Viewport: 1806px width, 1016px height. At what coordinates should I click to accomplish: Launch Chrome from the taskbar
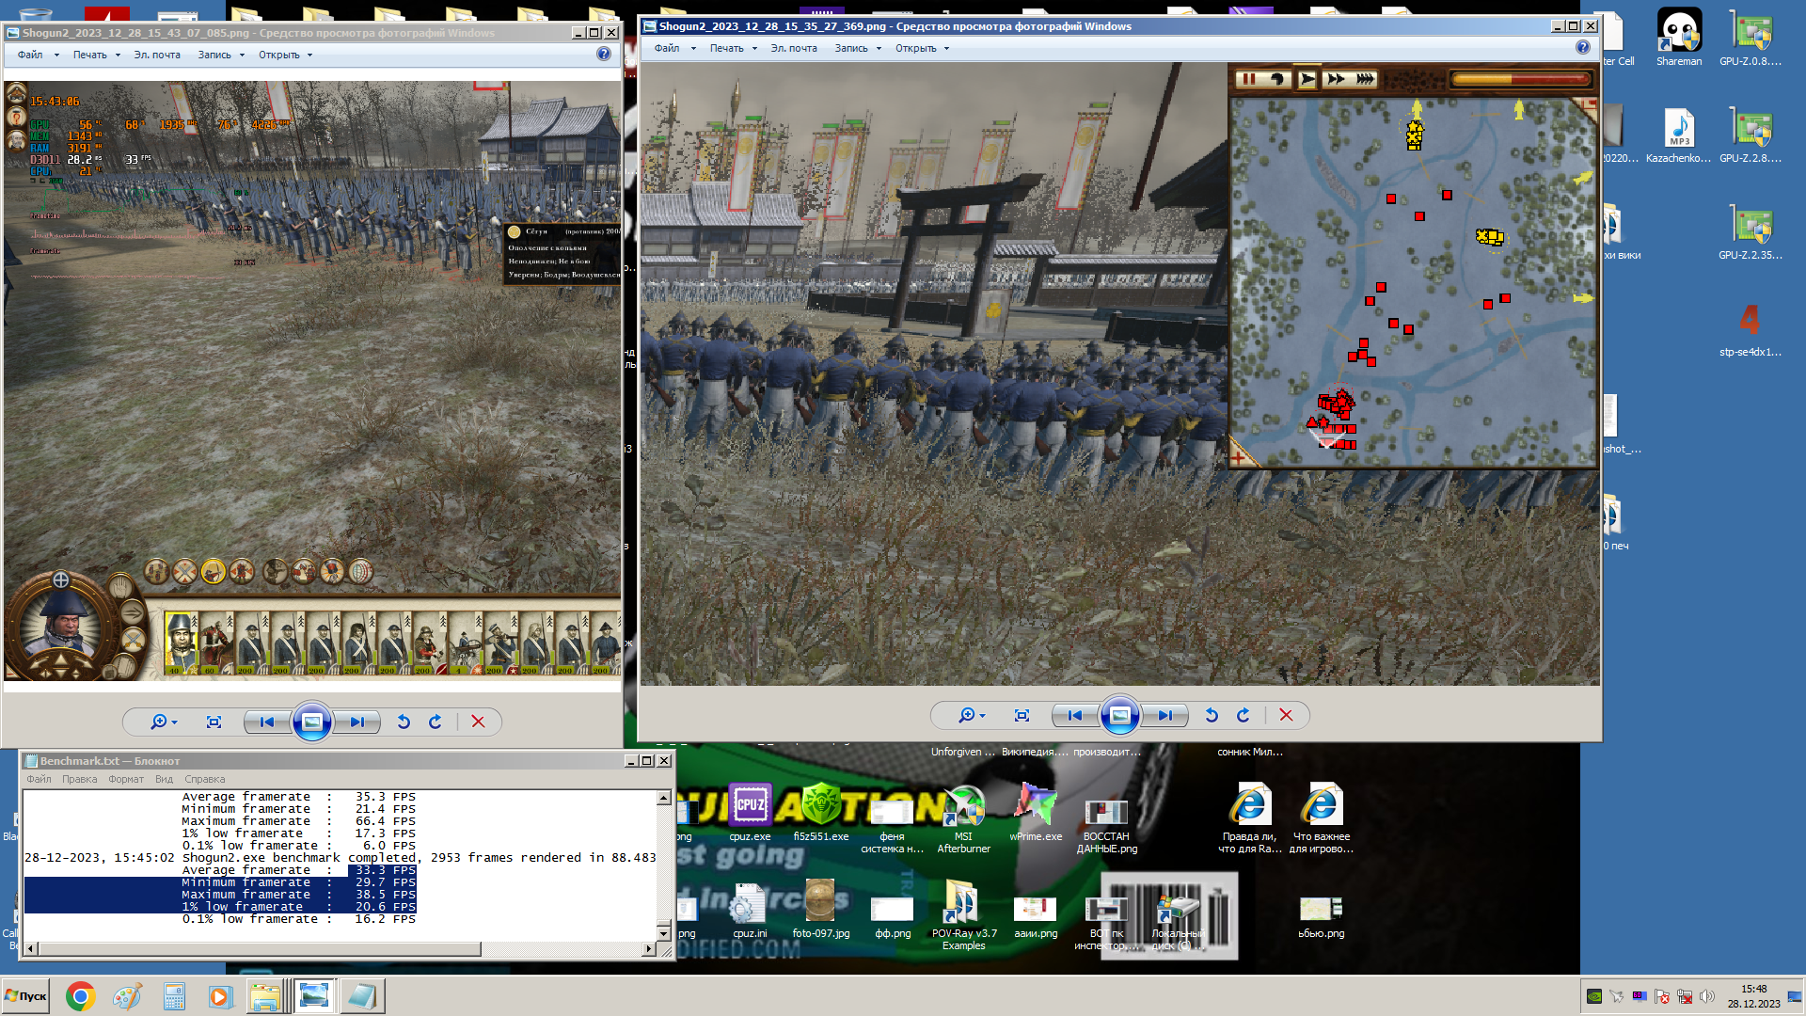pos(81,996)
